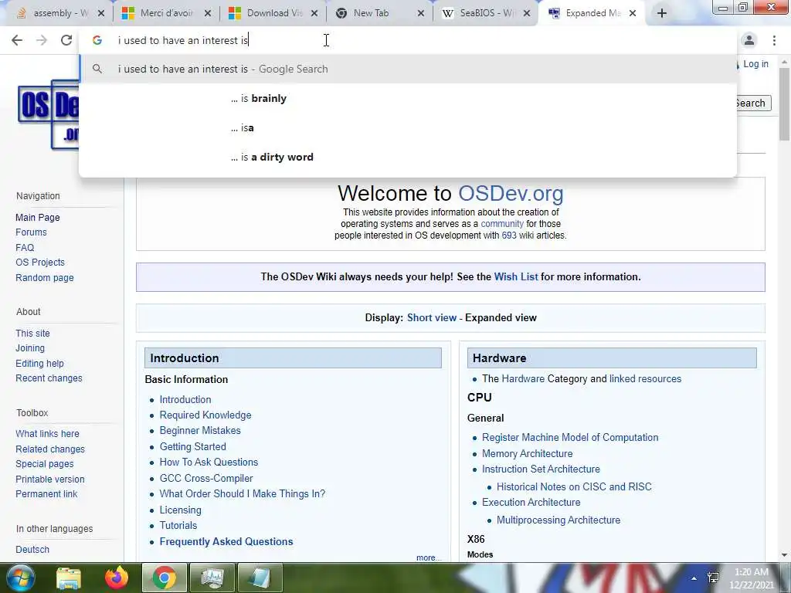Open the Chrome three-dot menu
The width and height of the screenshot is (791, 593).
(774, 40)
